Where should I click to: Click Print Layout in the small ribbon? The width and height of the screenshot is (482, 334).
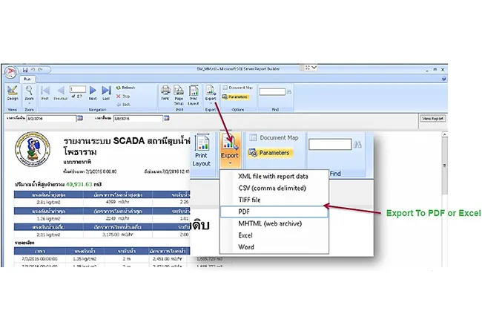click(x=194, y=95)
